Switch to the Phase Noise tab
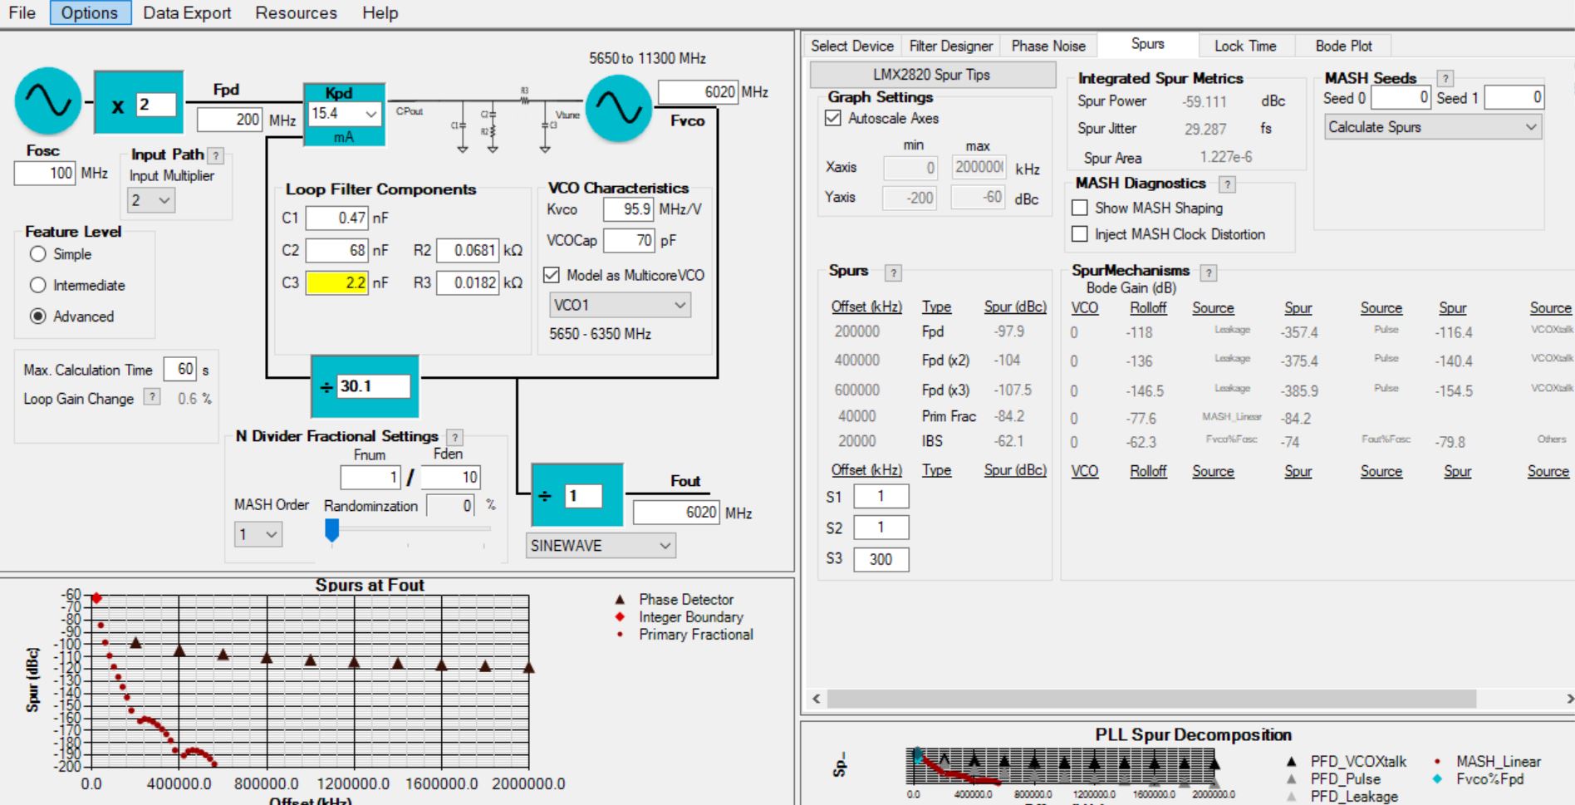1575x805 pixels. 1048,46
